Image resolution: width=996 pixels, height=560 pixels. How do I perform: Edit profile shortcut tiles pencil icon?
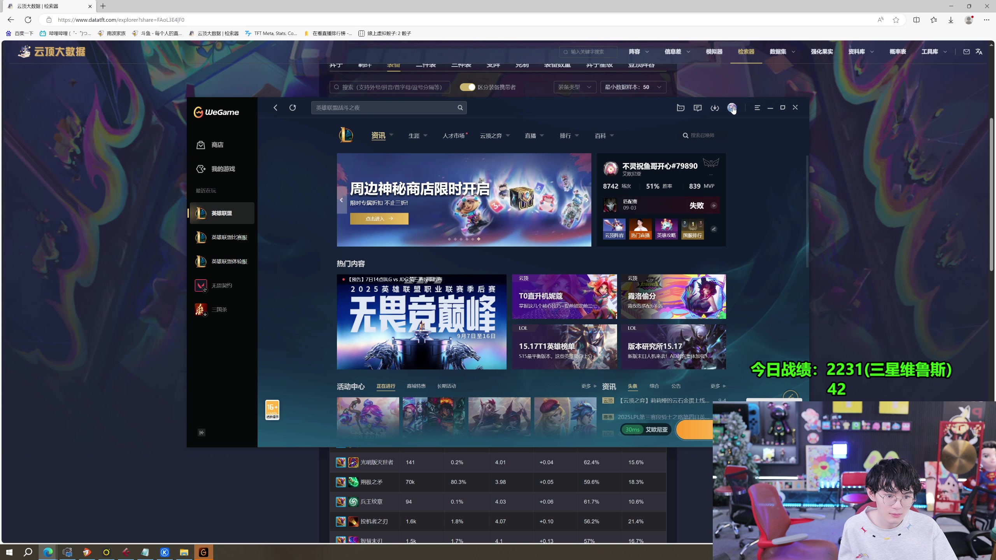click(714, 229)
